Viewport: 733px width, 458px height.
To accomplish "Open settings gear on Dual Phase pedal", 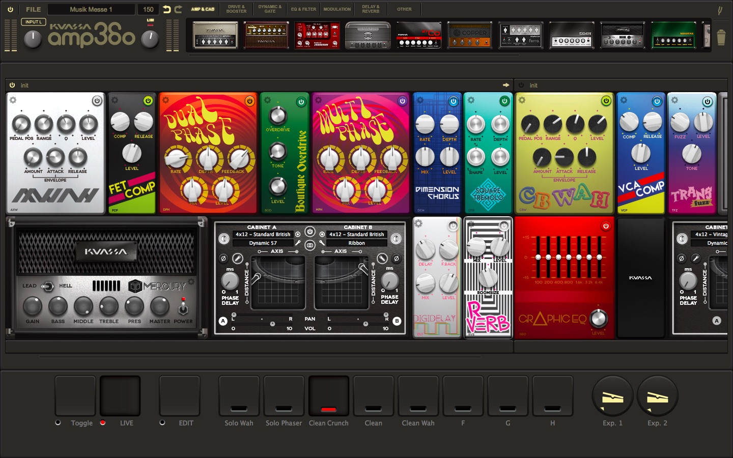I will click(x=165, y=100).
